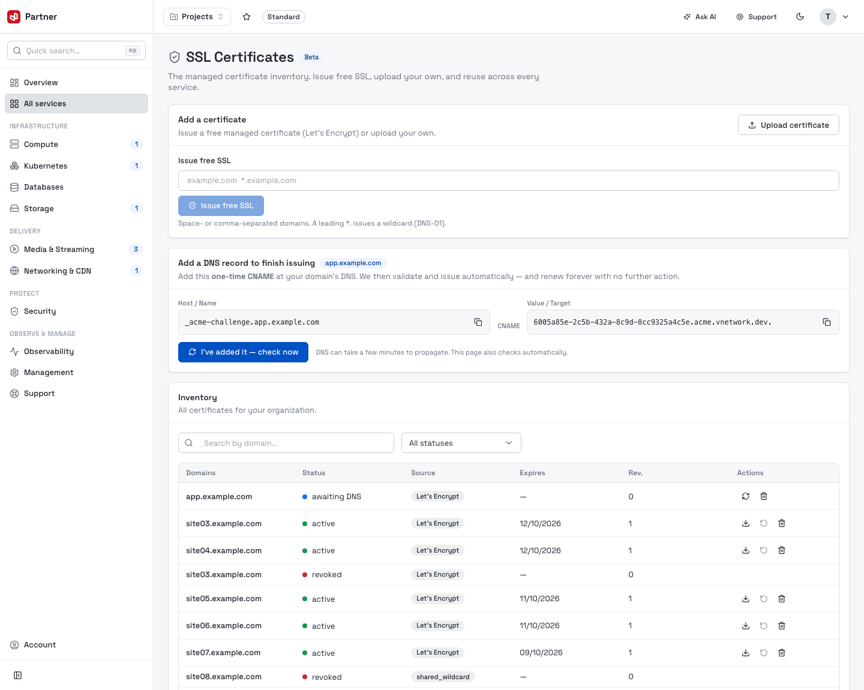The height and width of the screenshot is (690, 864).
Task: Renew site04.example.com certificate
Action: [x=764, y=550]
